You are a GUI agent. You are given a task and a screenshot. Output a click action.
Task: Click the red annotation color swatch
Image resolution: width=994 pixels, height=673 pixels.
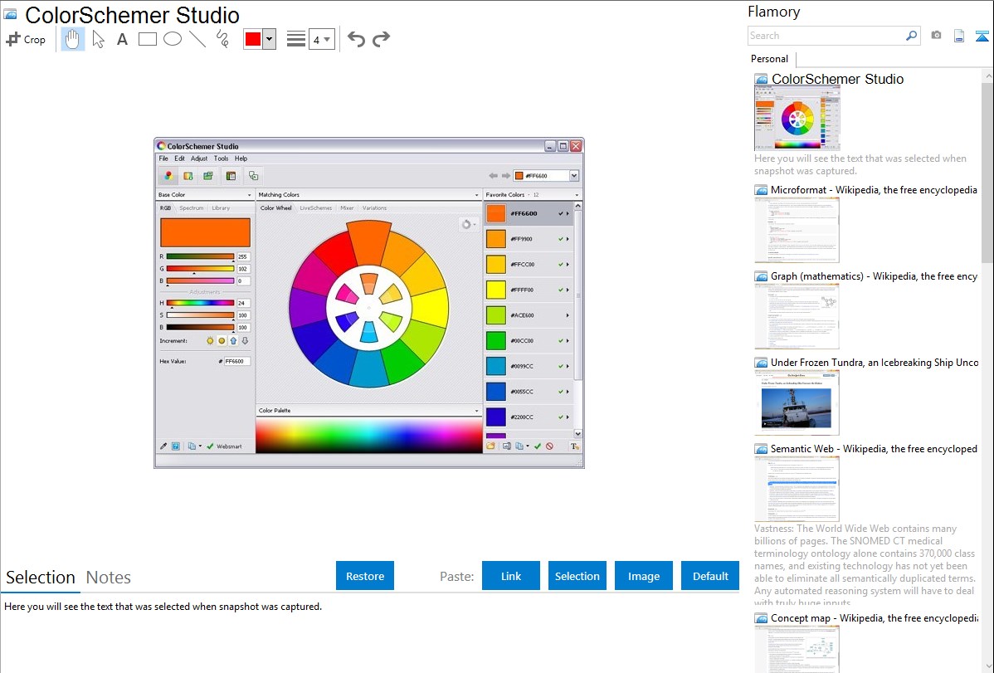pos(253,39)
